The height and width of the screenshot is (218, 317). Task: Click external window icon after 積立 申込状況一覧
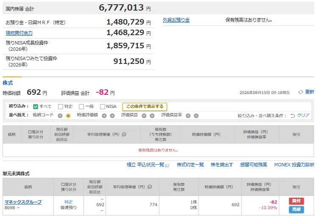click(167, 166)
